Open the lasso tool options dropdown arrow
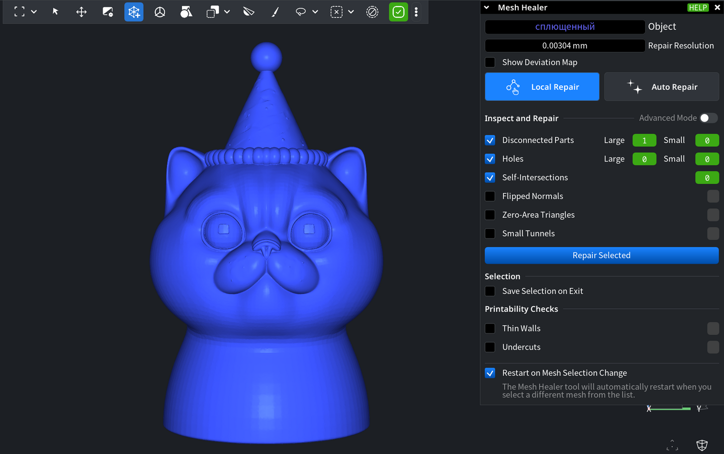The width and height of the screenshot is (724, 454). click(315, 12)
